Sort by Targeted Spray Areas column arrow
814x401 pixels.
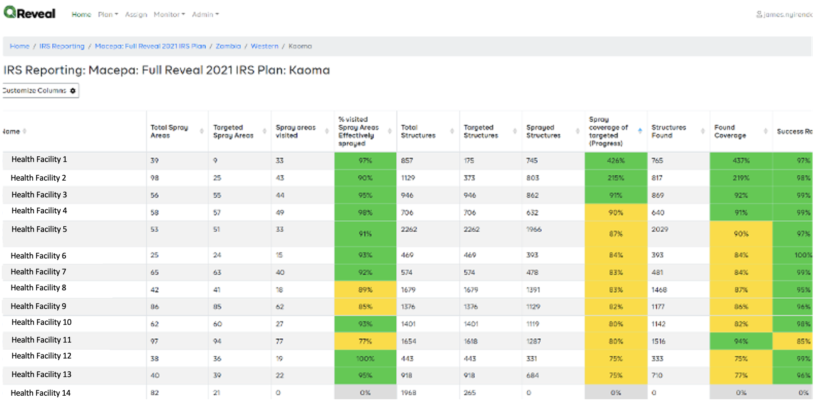265,131
